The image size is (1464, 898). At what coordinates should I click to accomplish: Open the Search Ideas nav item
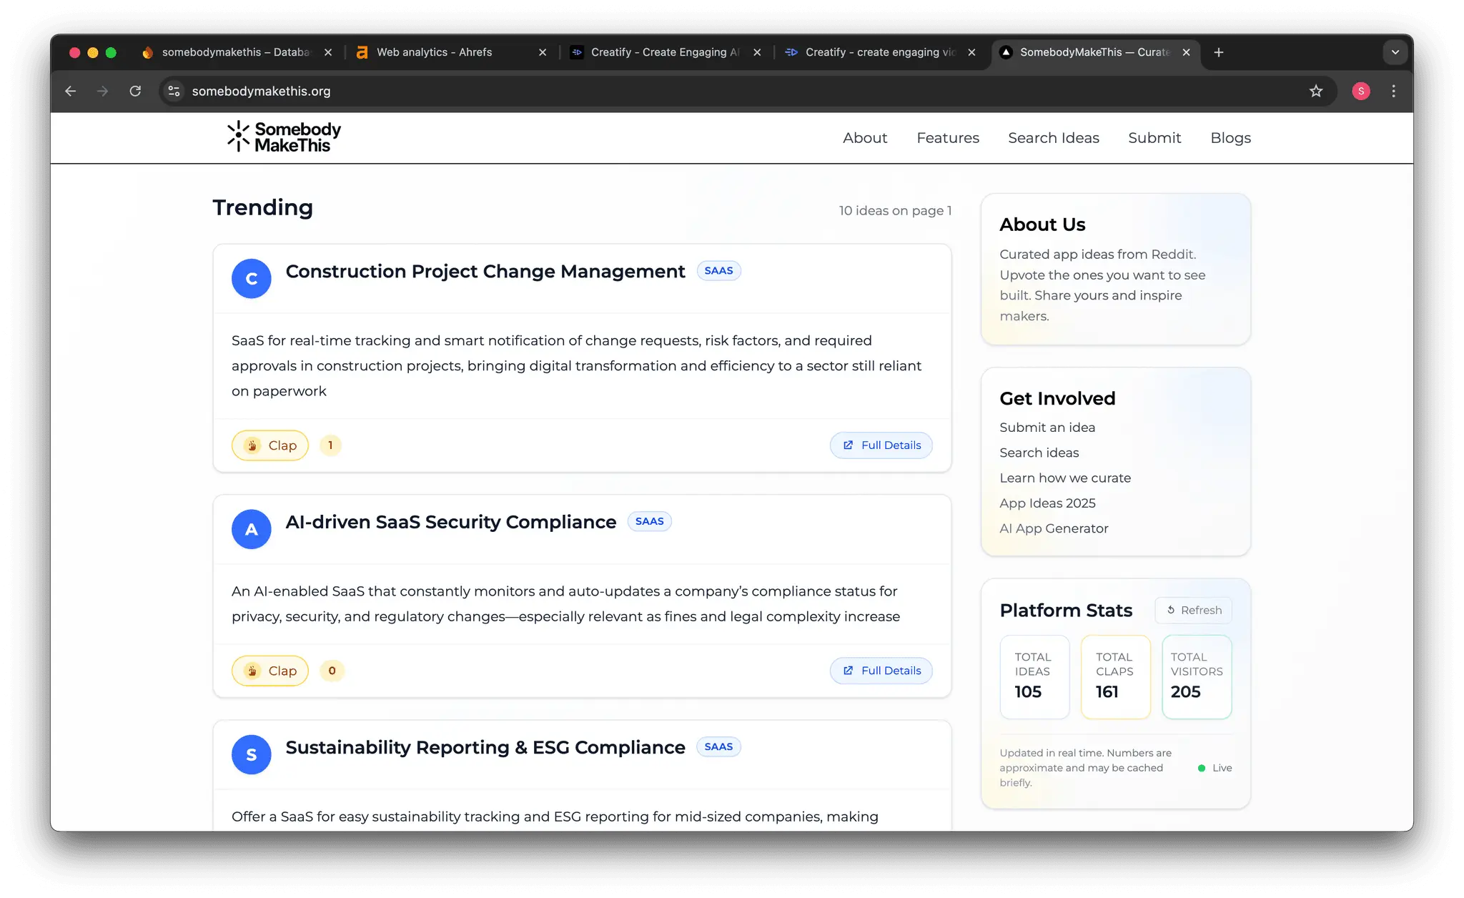[1054, 138]
